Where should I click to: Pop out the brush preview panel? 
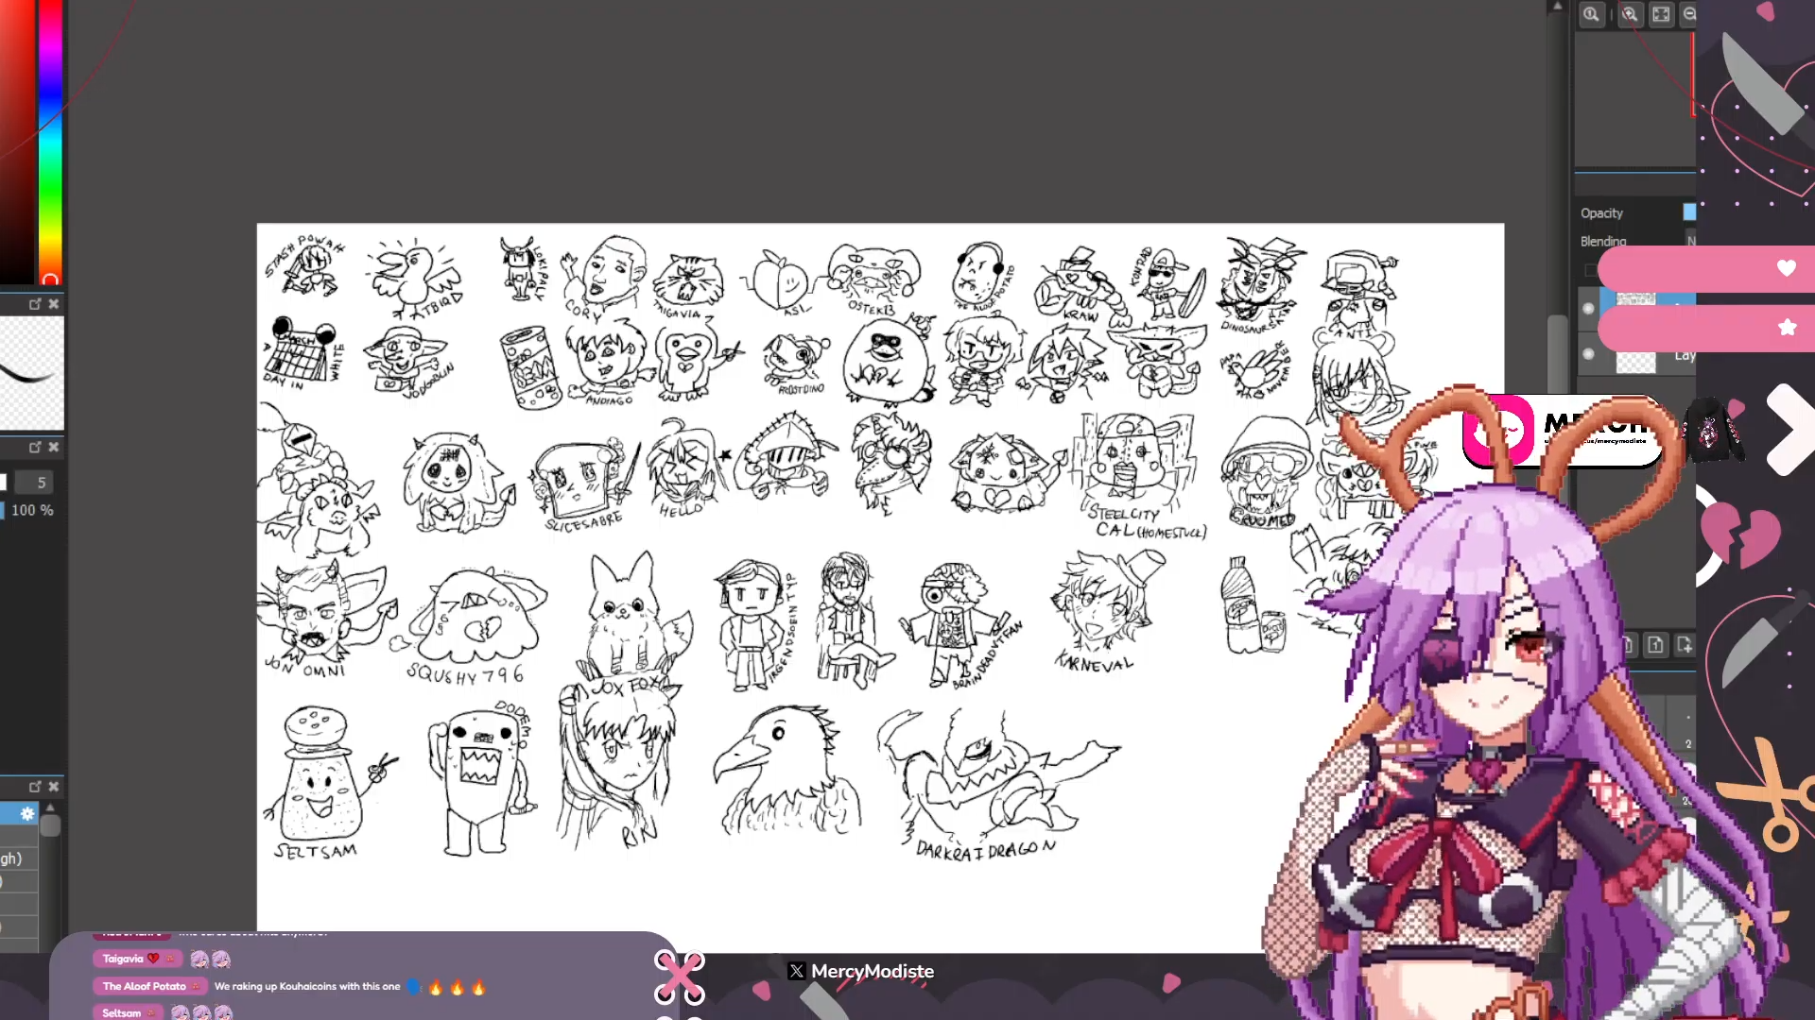point(35,304)
